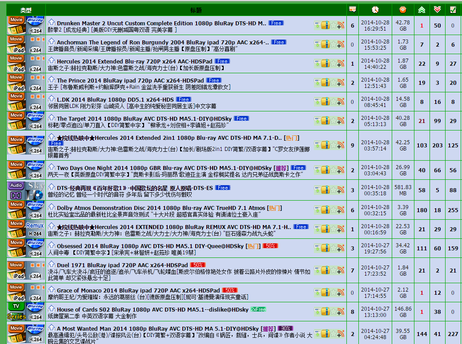Toggle bookmark star for Two Days One Night
This screenshot has height=344, width=462.
coord(333,170)
